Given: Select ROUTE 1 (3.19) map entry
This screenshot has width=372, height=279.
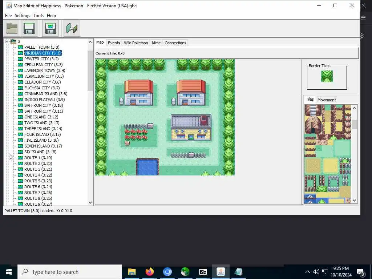Looking at the screenshot, I should [38, 158].
